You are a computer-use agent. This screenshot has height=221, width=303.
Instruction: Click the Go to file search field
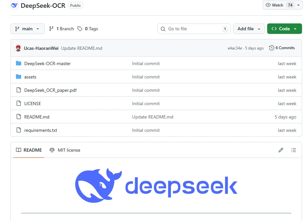(194, 29)
